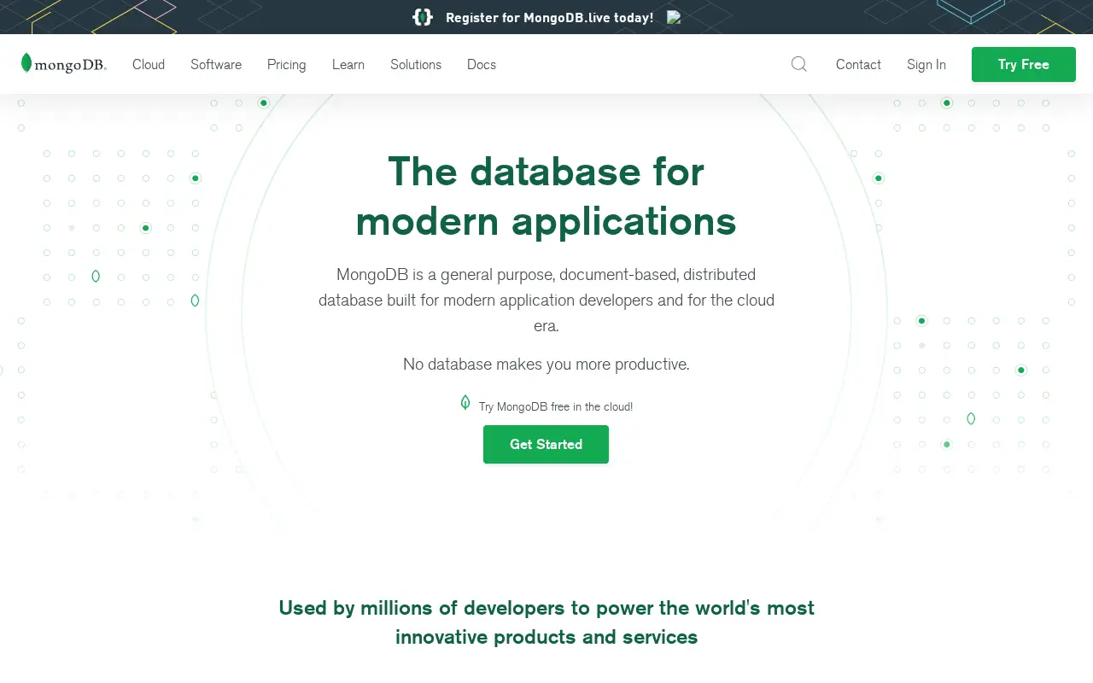The height and width of the screenshot is (683, 1093).
Task: Click the Try Free button
Action: click(1024, 64)
